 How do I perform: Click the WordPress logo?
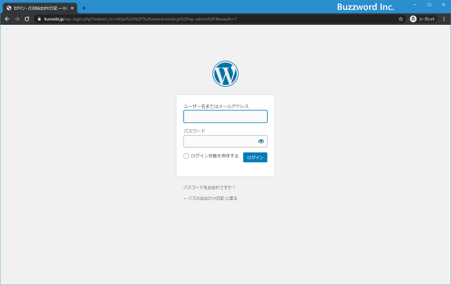[x=225, y=74]
